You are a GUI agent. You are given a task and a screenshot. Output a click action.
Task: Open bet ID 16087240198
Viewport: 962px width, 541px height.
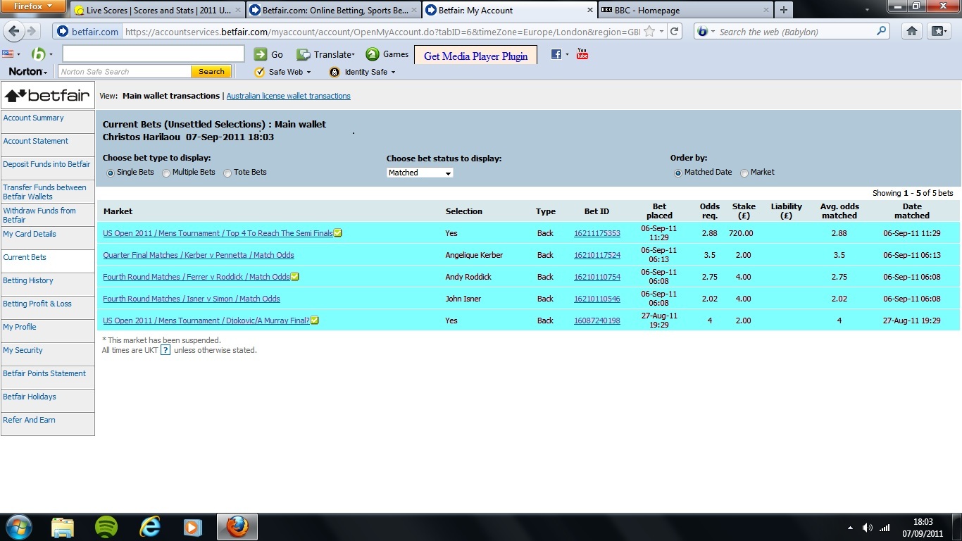tap(597, 321)
